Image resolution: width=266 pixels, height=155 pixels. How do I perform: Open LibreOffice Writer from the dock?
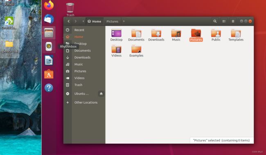[49, 60]
